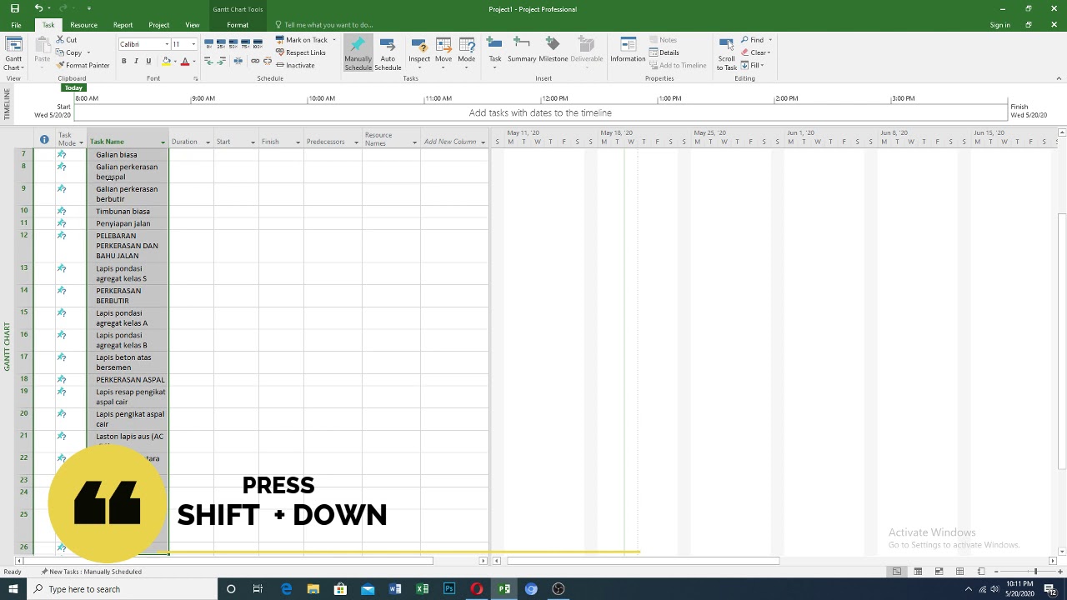Open the font size dropdown
This screenshot has height=600, width=1067.
[193, 44]
